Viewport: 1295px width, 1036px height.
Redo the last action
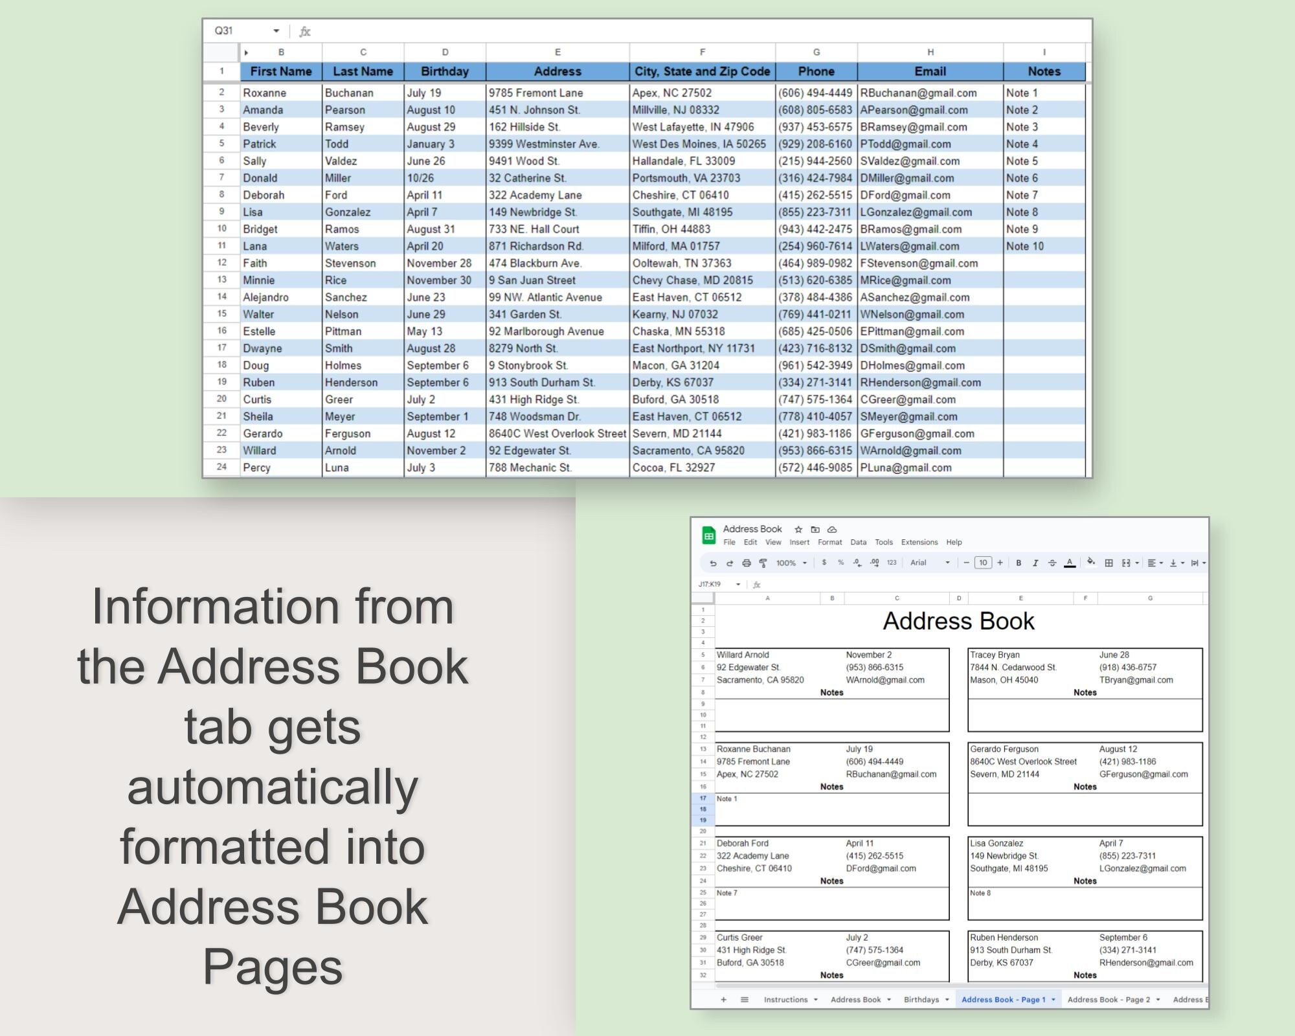point(730,562)
